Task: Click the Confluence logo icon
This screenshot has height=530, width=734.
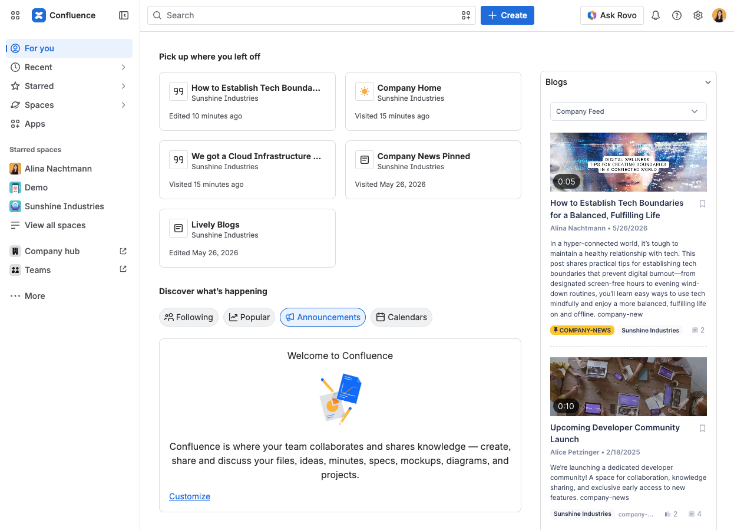Action: [x=39, y=15]
